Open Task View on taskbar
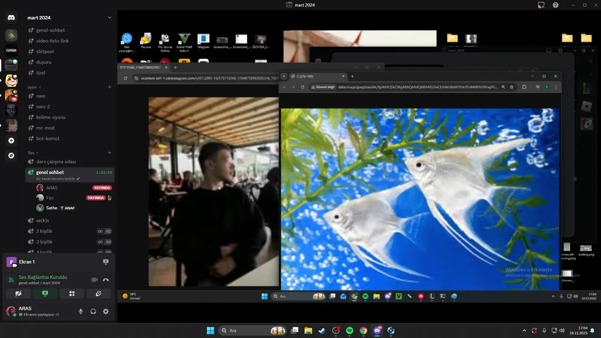 pos(295,330)
